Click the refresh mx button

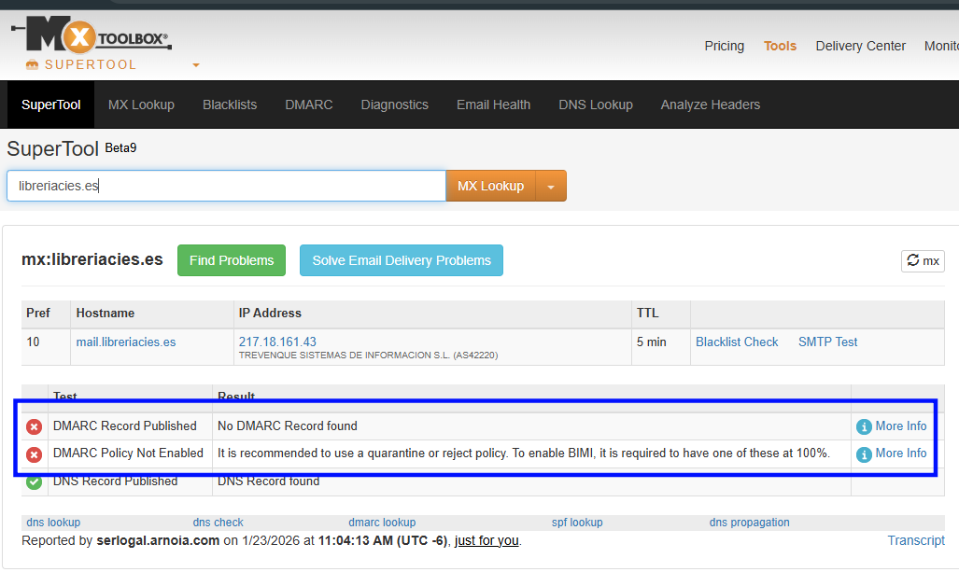click(923, 261)
